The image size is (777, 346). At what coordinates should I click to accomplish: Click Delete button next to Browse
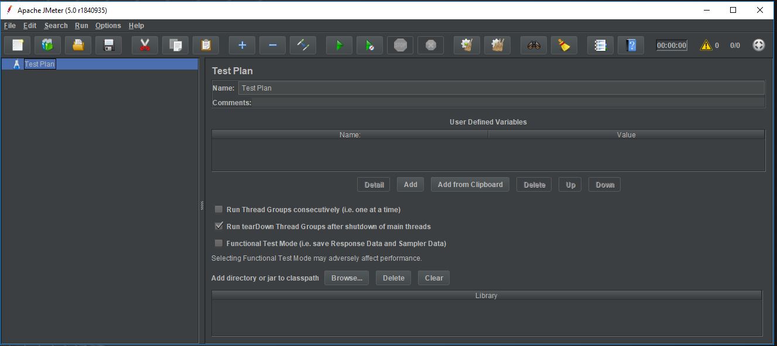[x=393, y=278]
